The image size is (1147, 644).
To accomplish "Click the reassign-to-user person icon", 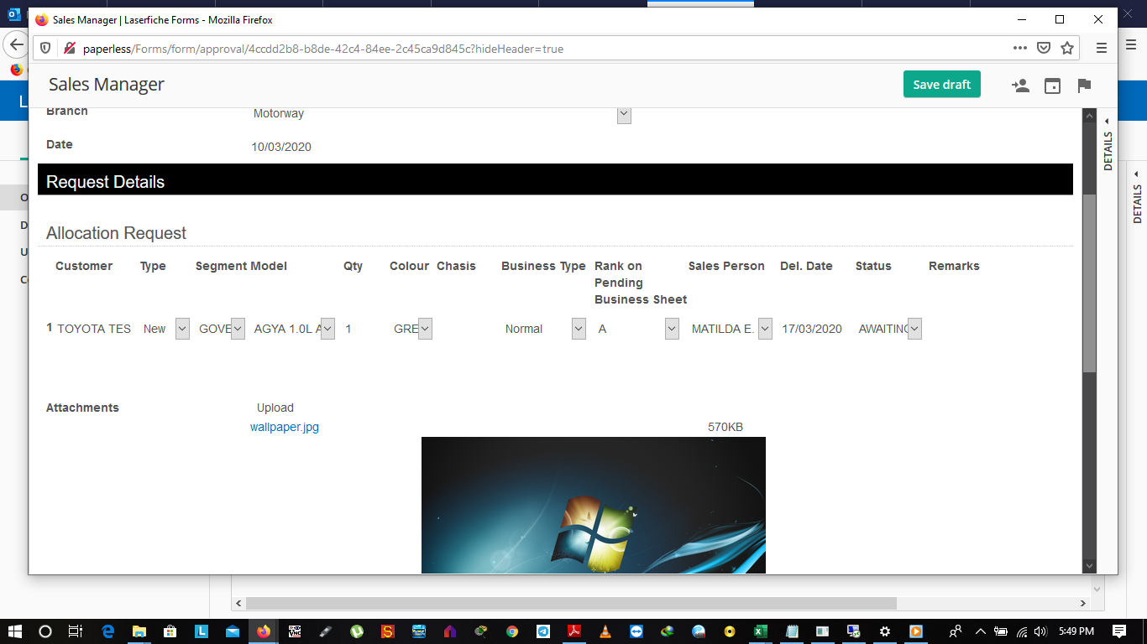I will (x=1020, y=86).
